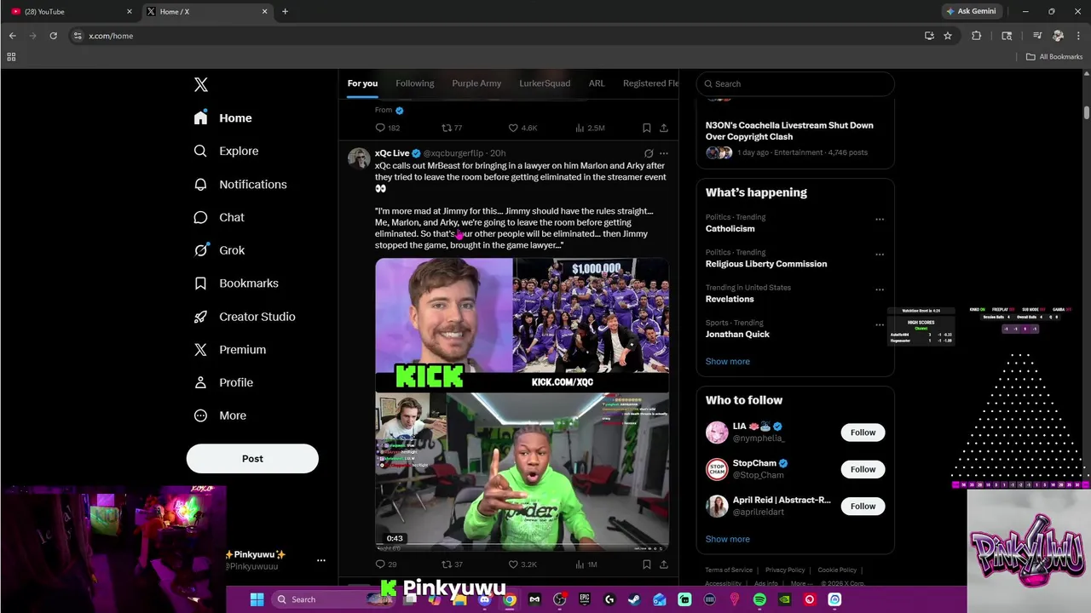Open Profile in the sidebar
The height and width of the screenshot is (613, 1091).
coord(224,383)
